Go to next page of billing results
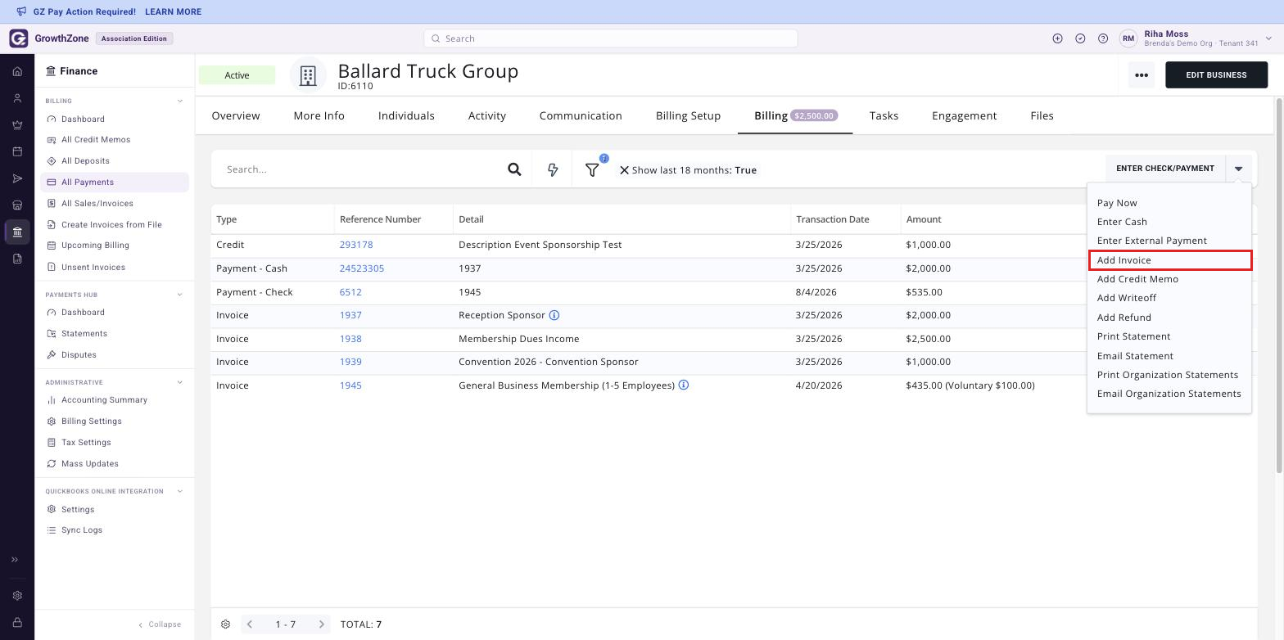 point(322,624)
